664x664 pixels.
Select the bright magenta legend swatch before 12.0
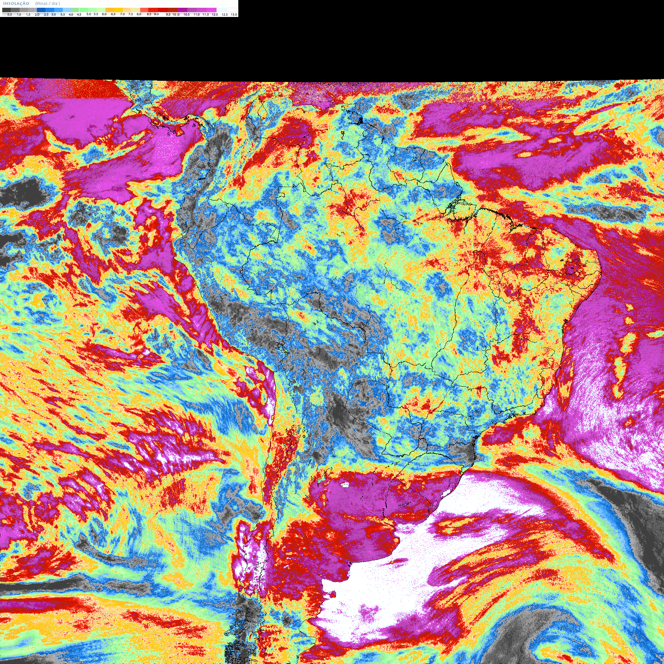[211, 10]
